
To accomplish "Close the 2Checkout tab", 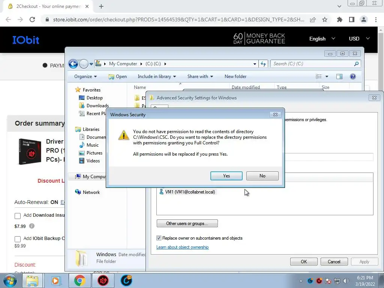I will point(87,6).
